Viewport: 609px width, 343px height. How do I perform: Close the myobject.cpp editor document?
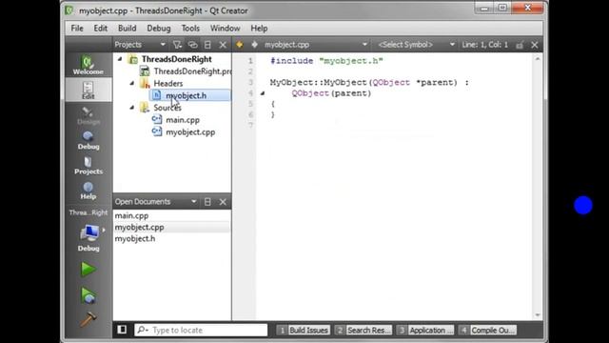[x=535, y=45]
